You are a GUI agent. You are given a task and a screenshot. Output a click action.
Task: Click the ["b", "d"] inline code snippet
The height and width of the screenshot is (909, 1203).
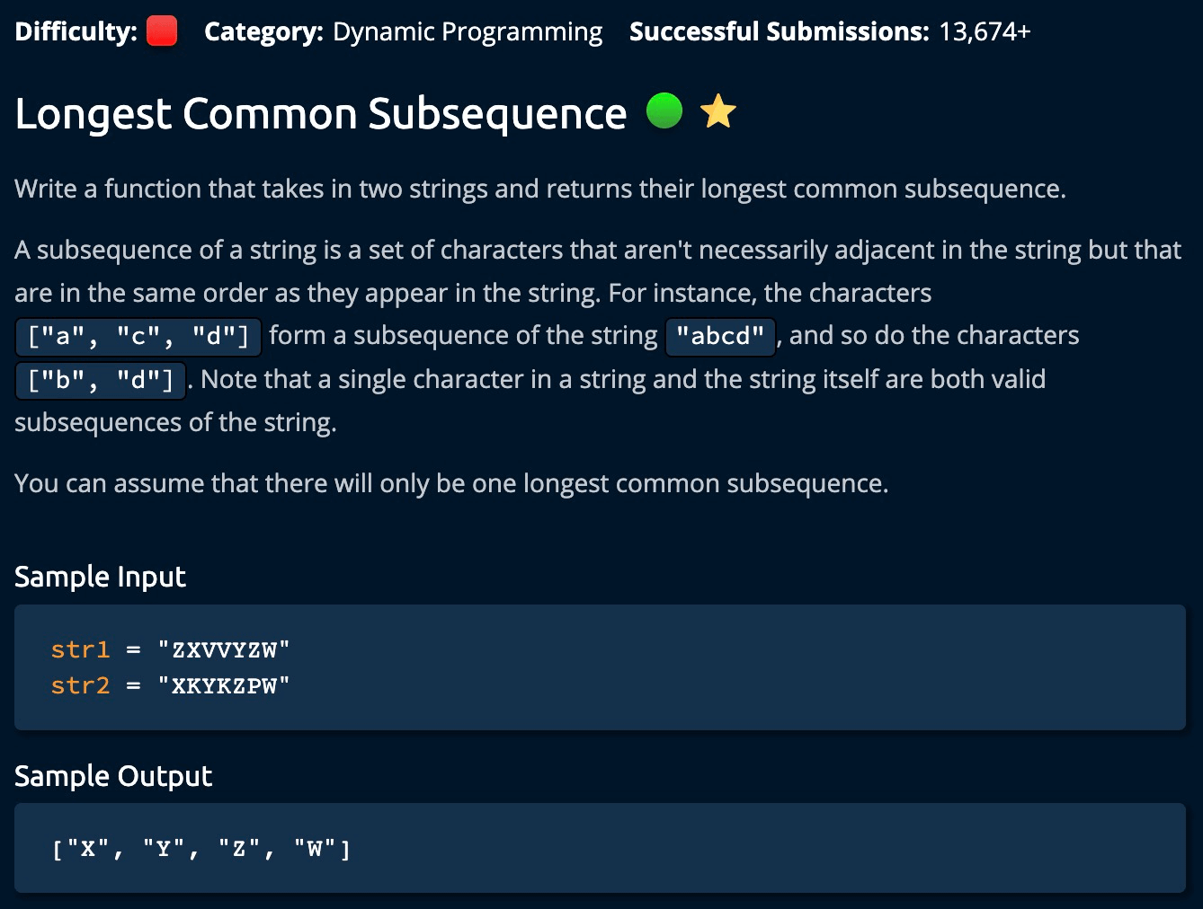(x=101, y=380)
